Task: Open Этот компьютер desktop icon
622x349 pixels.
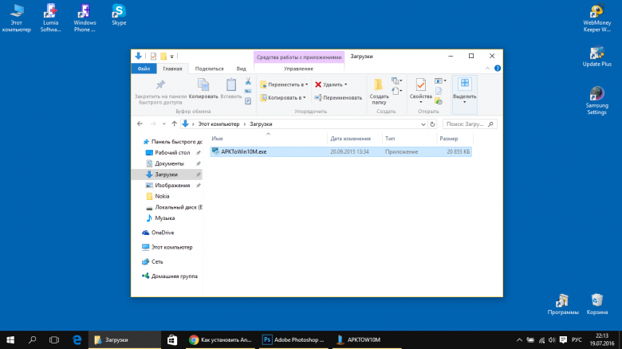Action: 16,18
